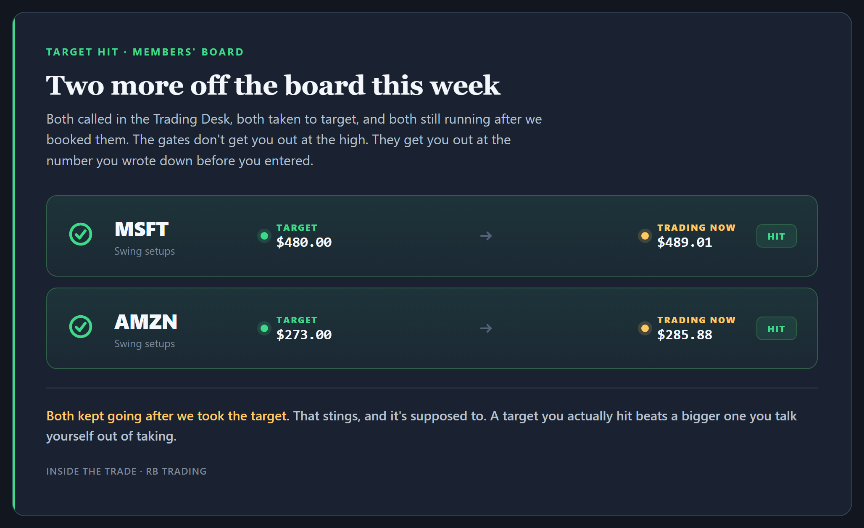Image resolution: width=864 pixels, height=528 pixels.
Task: Click the Target Hit Members' Board label
Action: (x=145, y=52)
